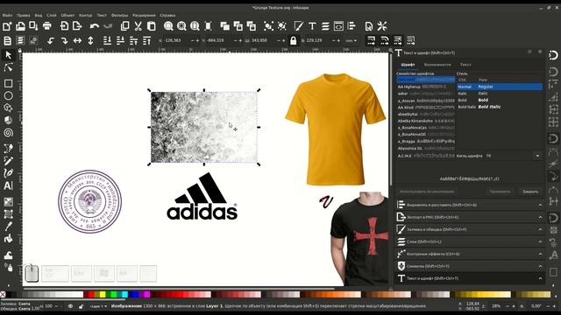Screen dimensions: 561x315
Task: Expand Align and Distribute panel
Action: (x=470, y=205)
